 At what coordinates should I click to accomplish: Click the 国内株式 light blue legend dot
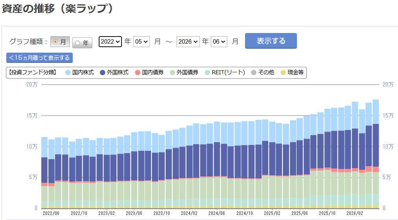coord(68,73)
